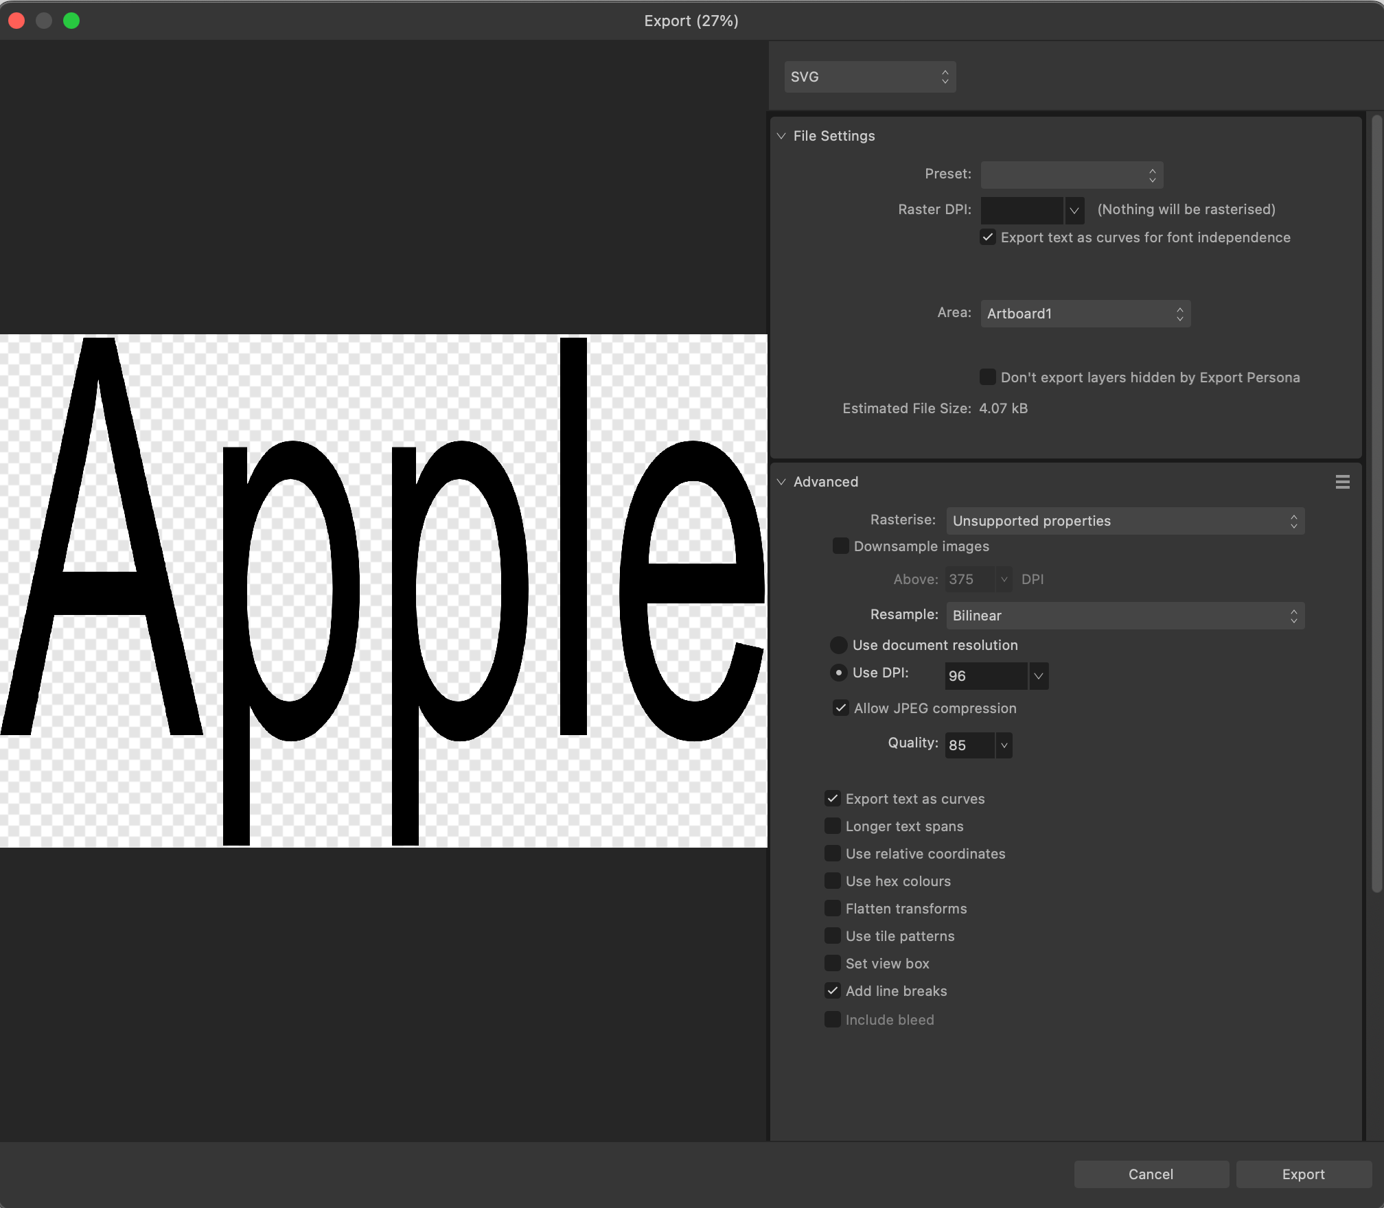Enable Set view box
This screenshot has height=1208, width=1384.
(x=833, y=963)
